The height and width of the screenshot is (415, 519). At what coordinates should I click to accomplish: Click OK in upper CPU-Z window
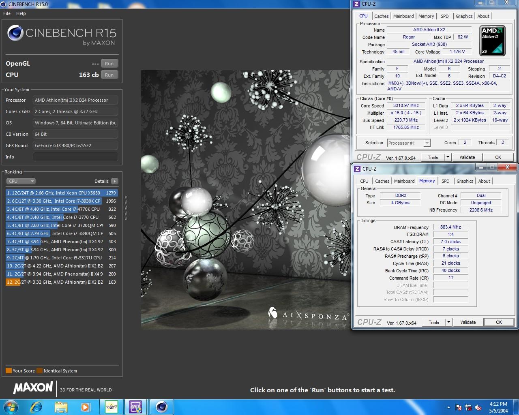tap(498, 157)
